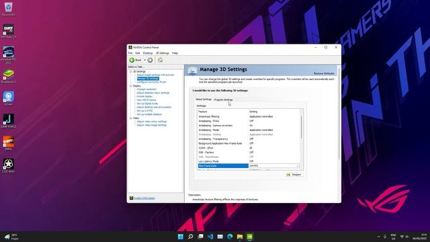Open the Desktop menu

[x=148, y=53]
